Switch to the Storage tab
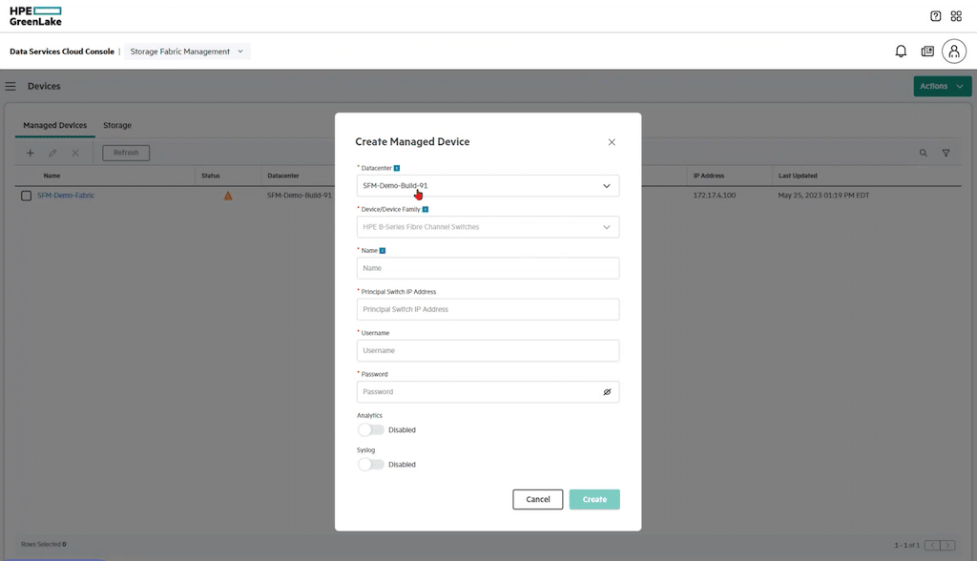Viewport: 977px width, 561px height. [x=117, y=125]
